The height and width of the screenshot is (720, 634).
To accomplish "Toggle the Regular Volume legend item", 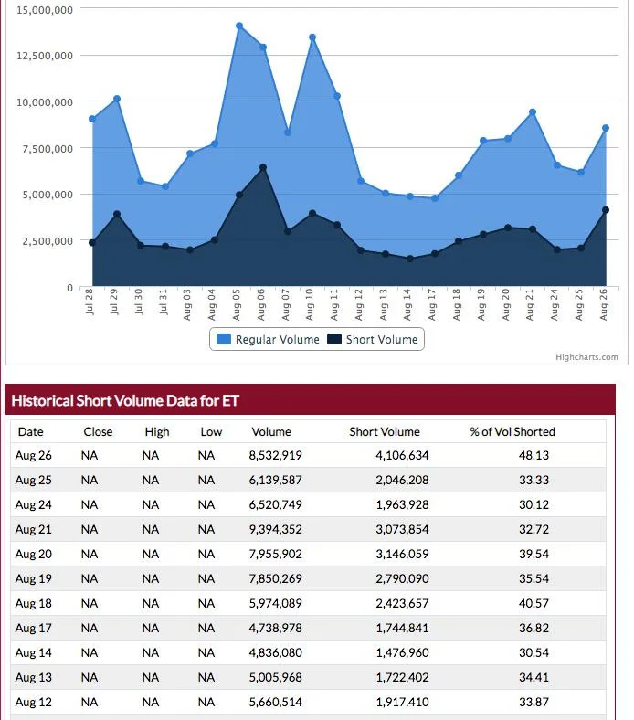I will pos(268,339).
